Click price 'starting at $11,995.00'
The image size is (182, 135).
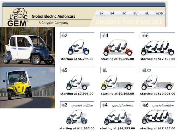click(x=77, y=128)
